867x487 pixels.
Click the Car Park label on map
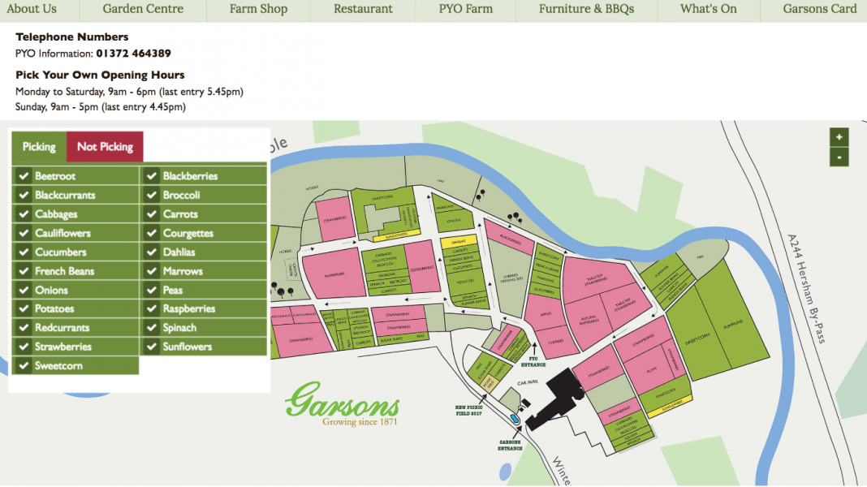pyautogui.click(x=528, y=382)
